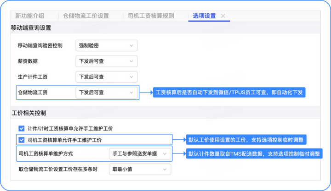Click the 移动端查询设置 section header
Screen dimensions: 331x191
31,28
